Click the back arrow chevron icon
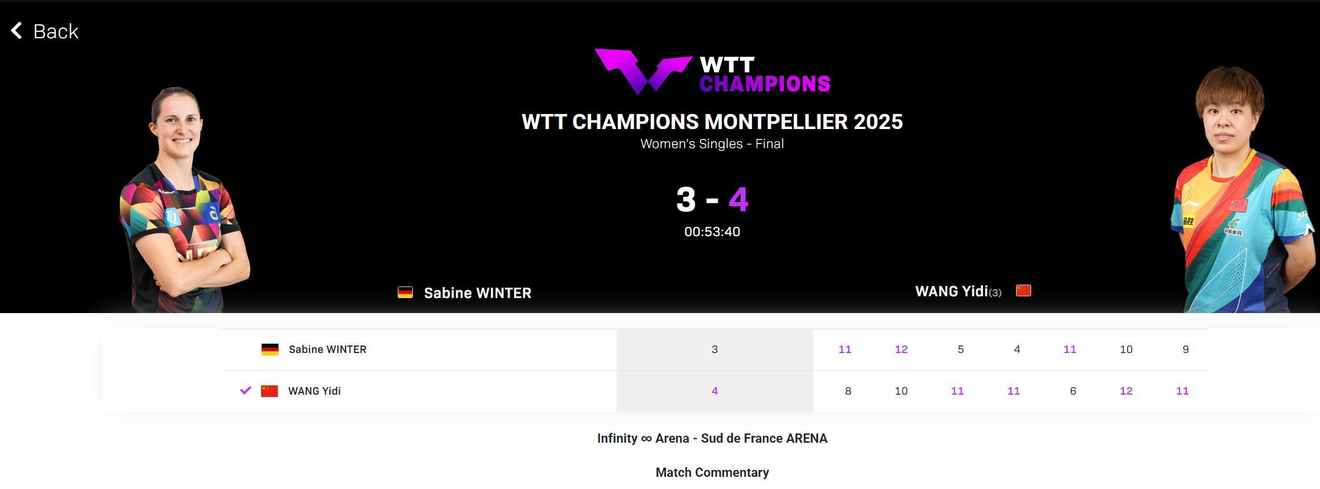The width and height of the screenshot is (1320, 489). (x=17, y=31)
